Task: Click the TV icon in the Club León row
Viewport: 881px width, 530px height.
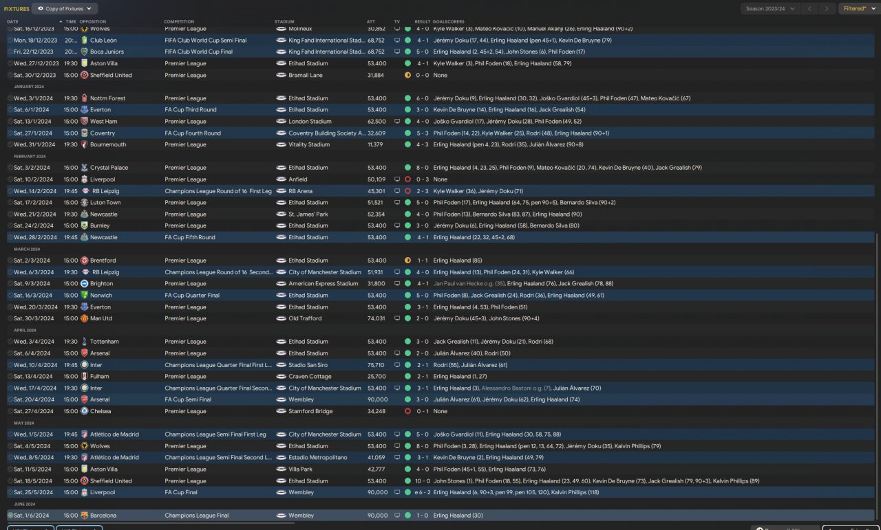Action: [397, 40]
